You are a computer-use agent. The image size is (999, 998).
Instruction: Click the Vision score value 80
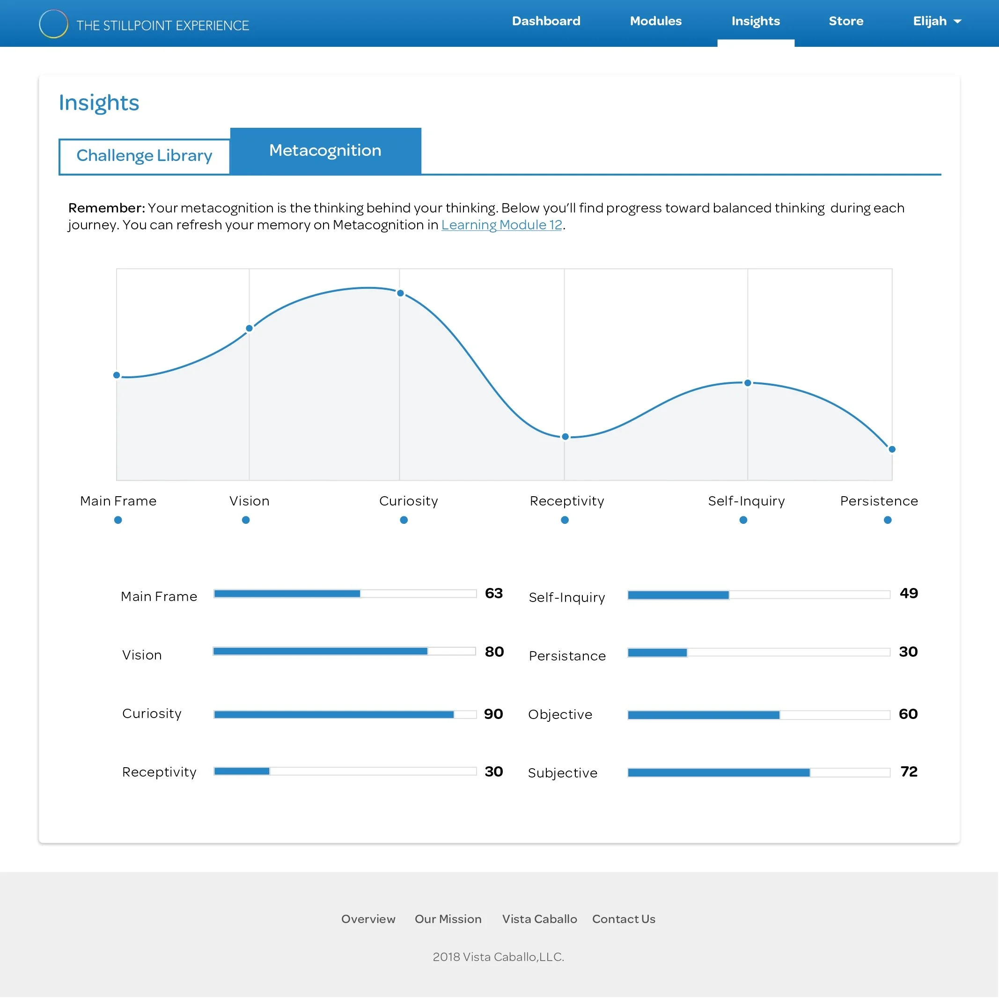[494, 652]
